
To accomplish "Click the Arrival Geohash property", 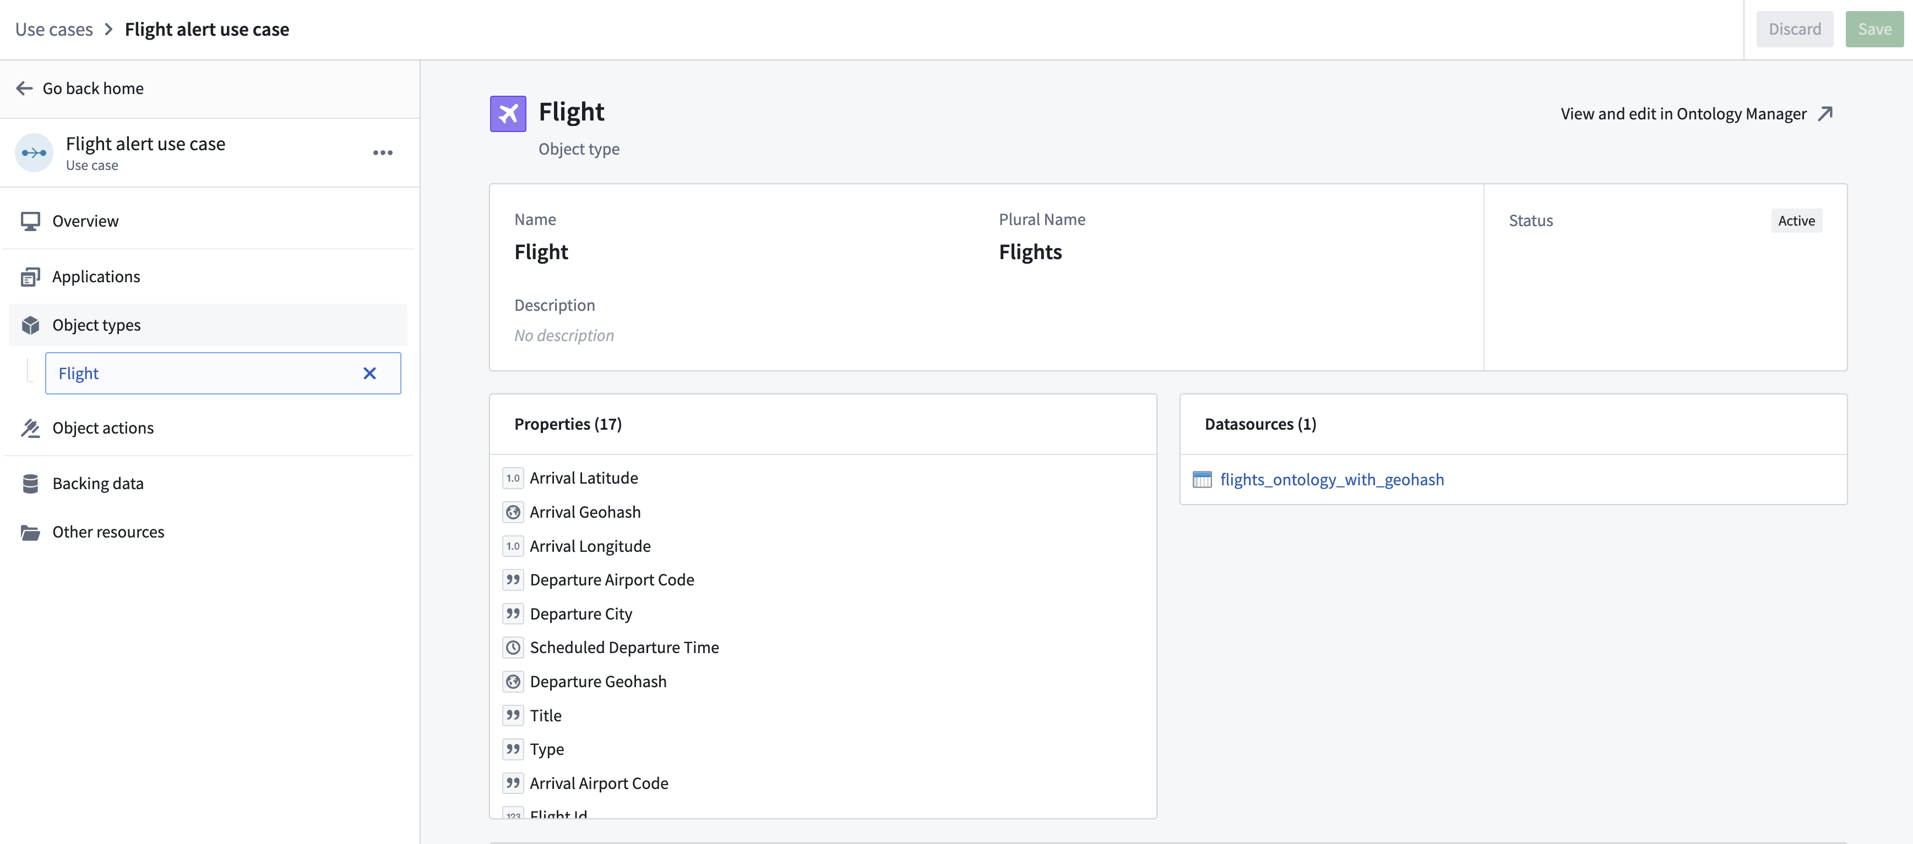I will [x=585, y=512].
